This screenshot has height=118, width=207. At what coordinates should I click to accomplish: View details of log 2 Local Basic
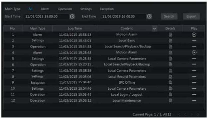click(170, 41)
